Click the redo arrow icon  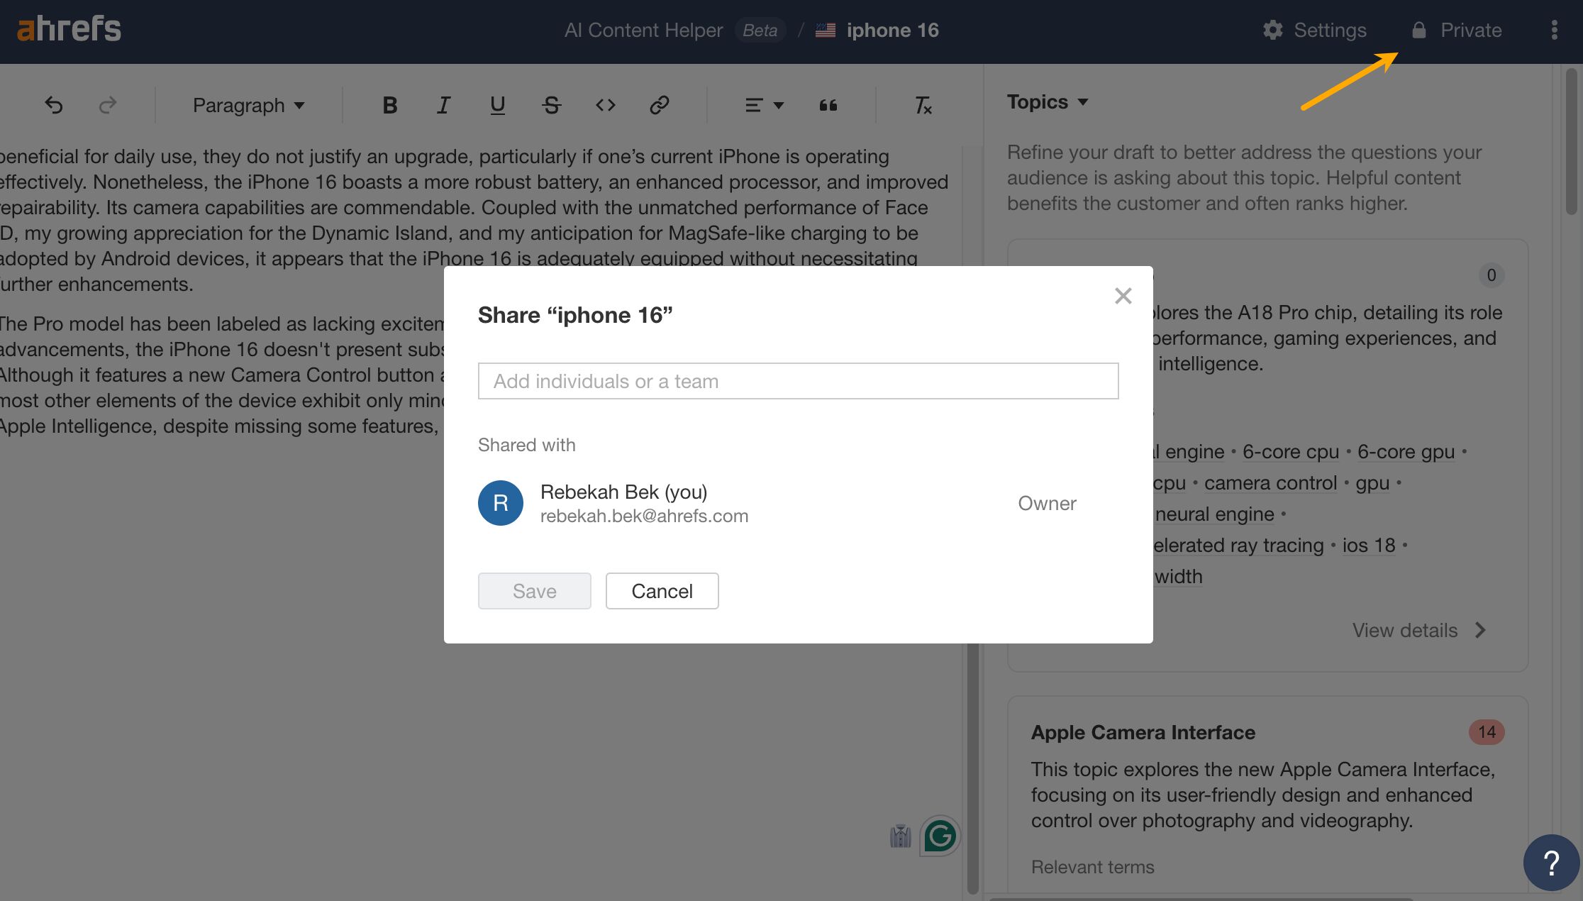click(x=108, y=105)
